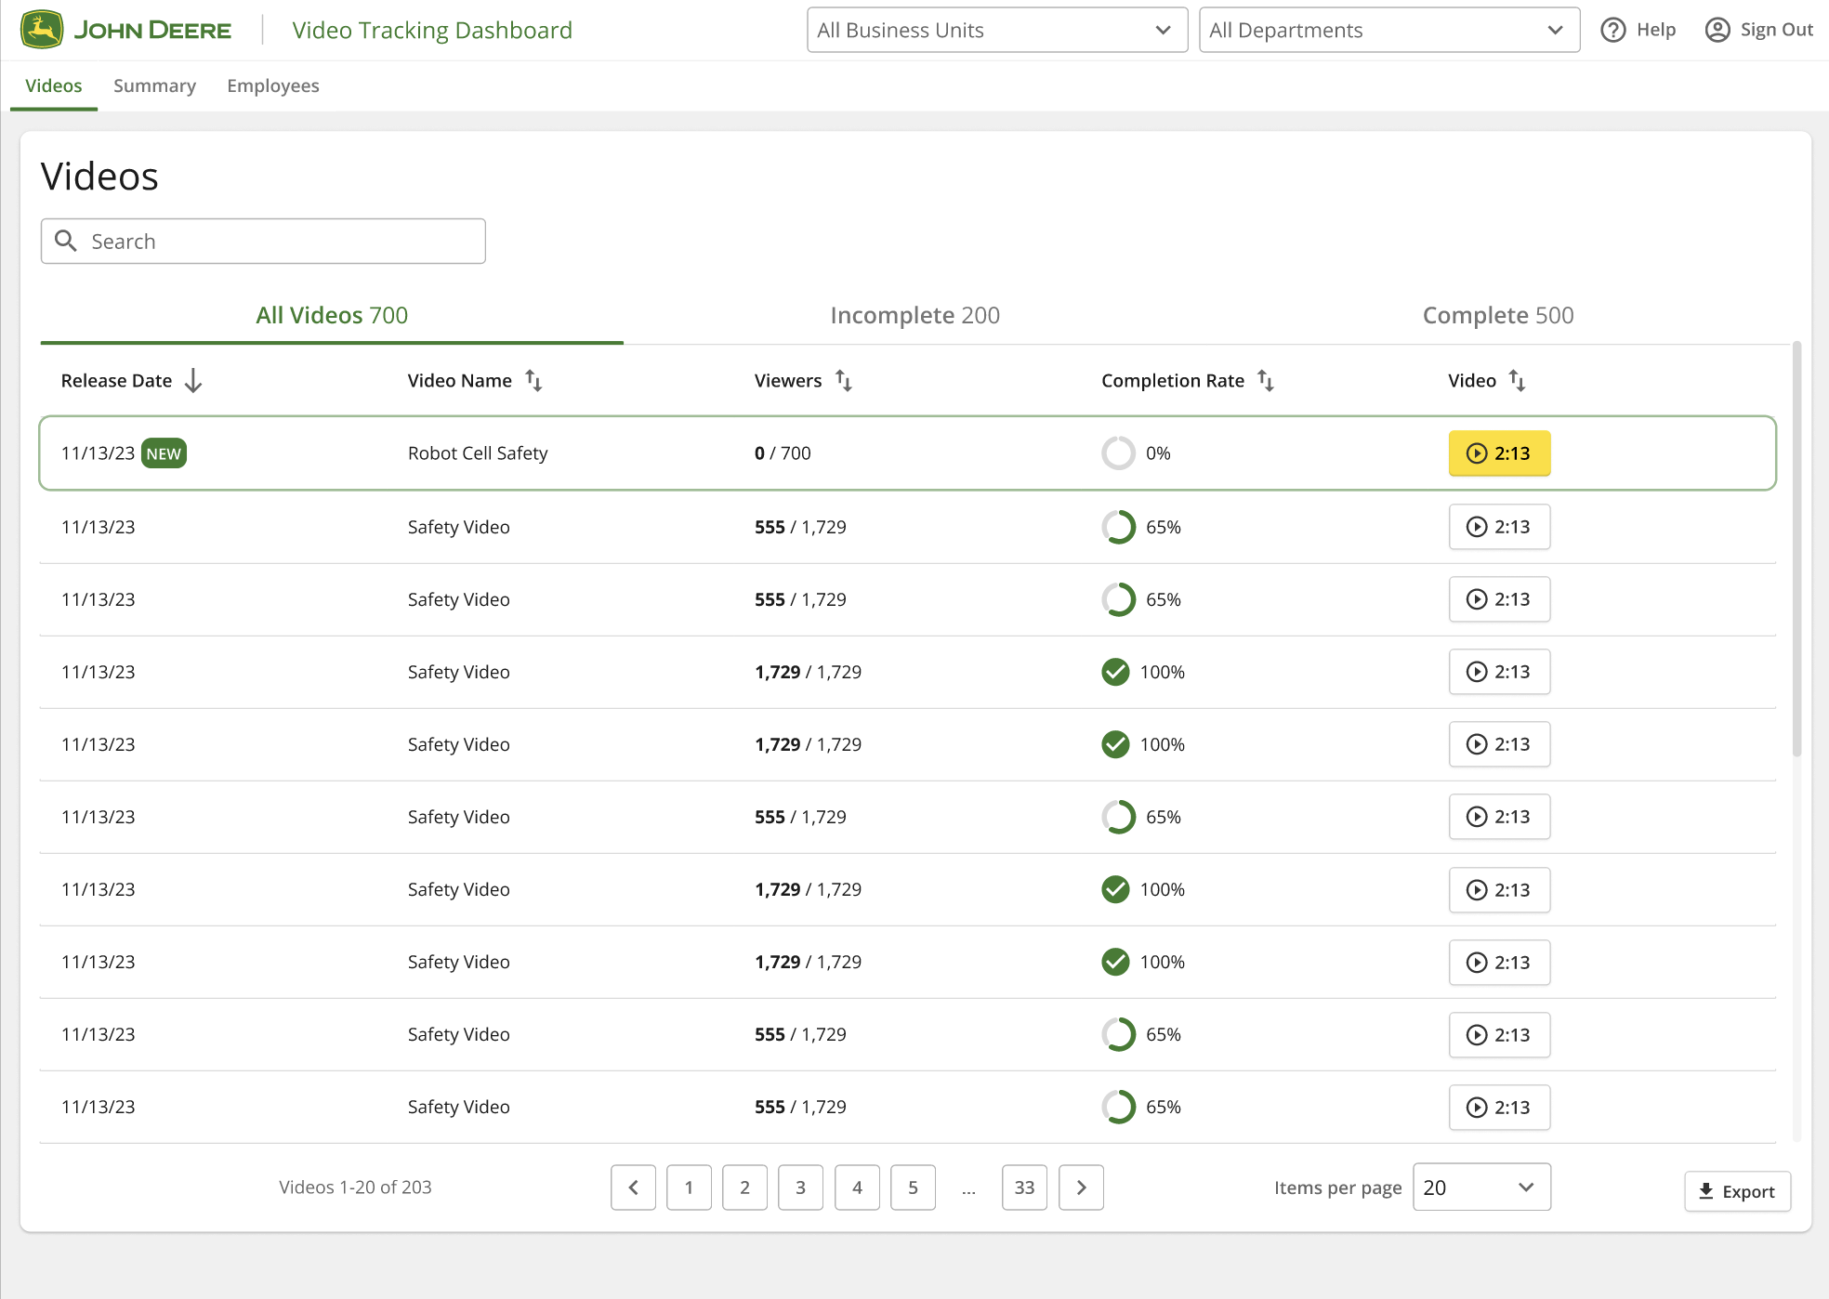Switch to the Videos tab

point(54,85)
